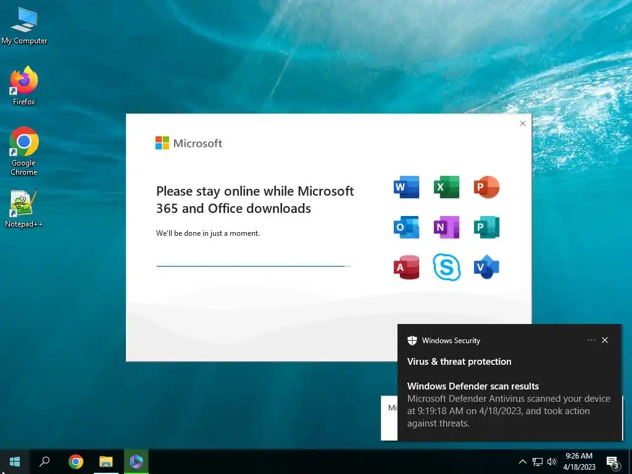
Task: Click the Please stay online heading text
Action: [255, 199]
